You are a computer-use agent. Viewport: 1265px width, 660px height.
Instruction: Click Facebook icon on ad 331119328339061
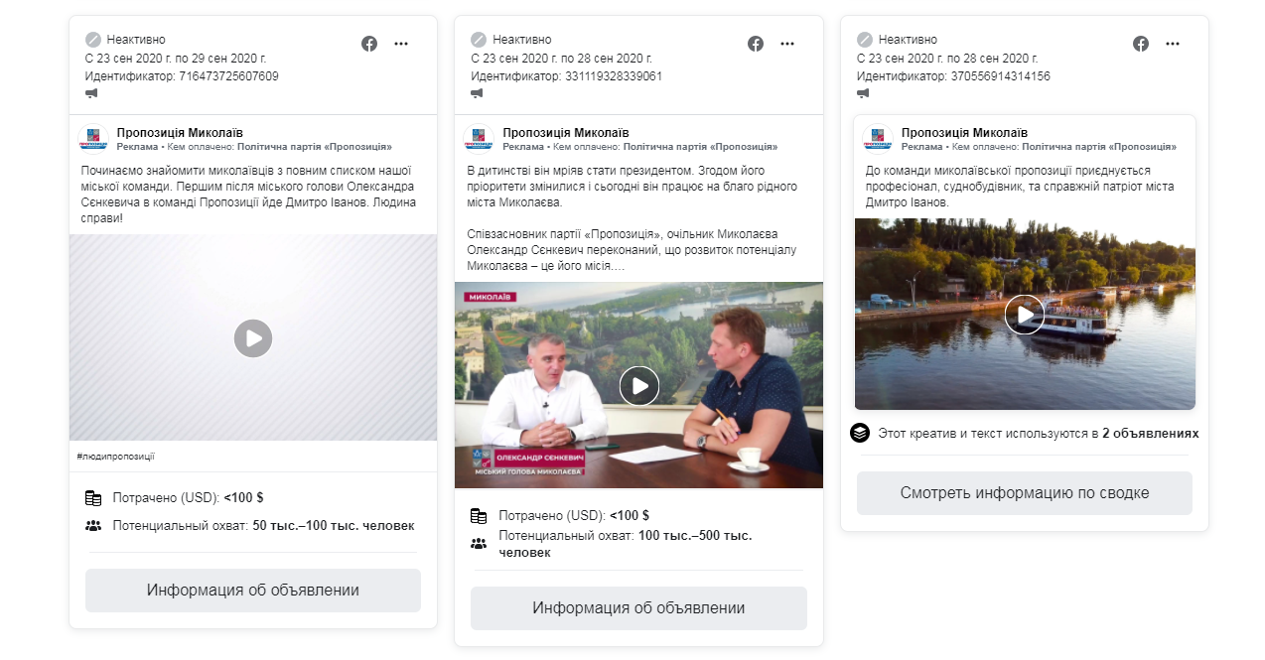(x=756, y=44)
